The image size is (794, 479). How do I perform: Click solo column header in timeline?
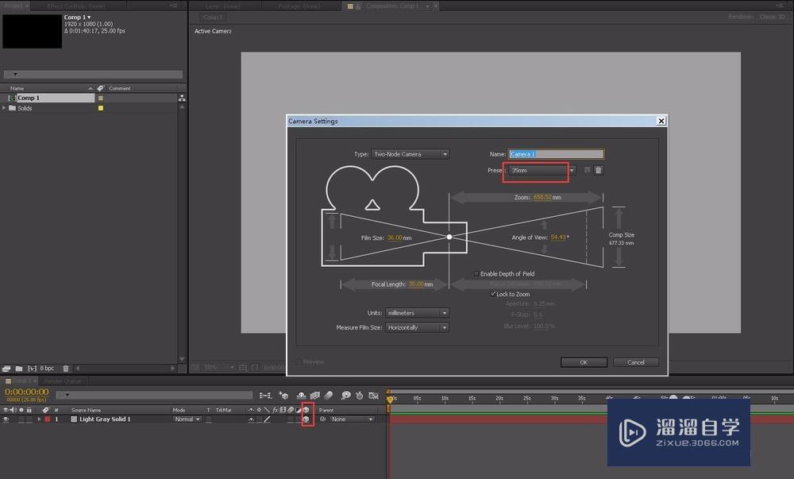[x=21, y=410]
